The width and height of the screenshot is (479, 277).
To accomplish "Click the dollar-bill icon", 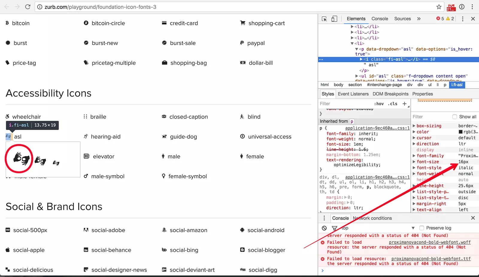I will click(x=243, y=63).
